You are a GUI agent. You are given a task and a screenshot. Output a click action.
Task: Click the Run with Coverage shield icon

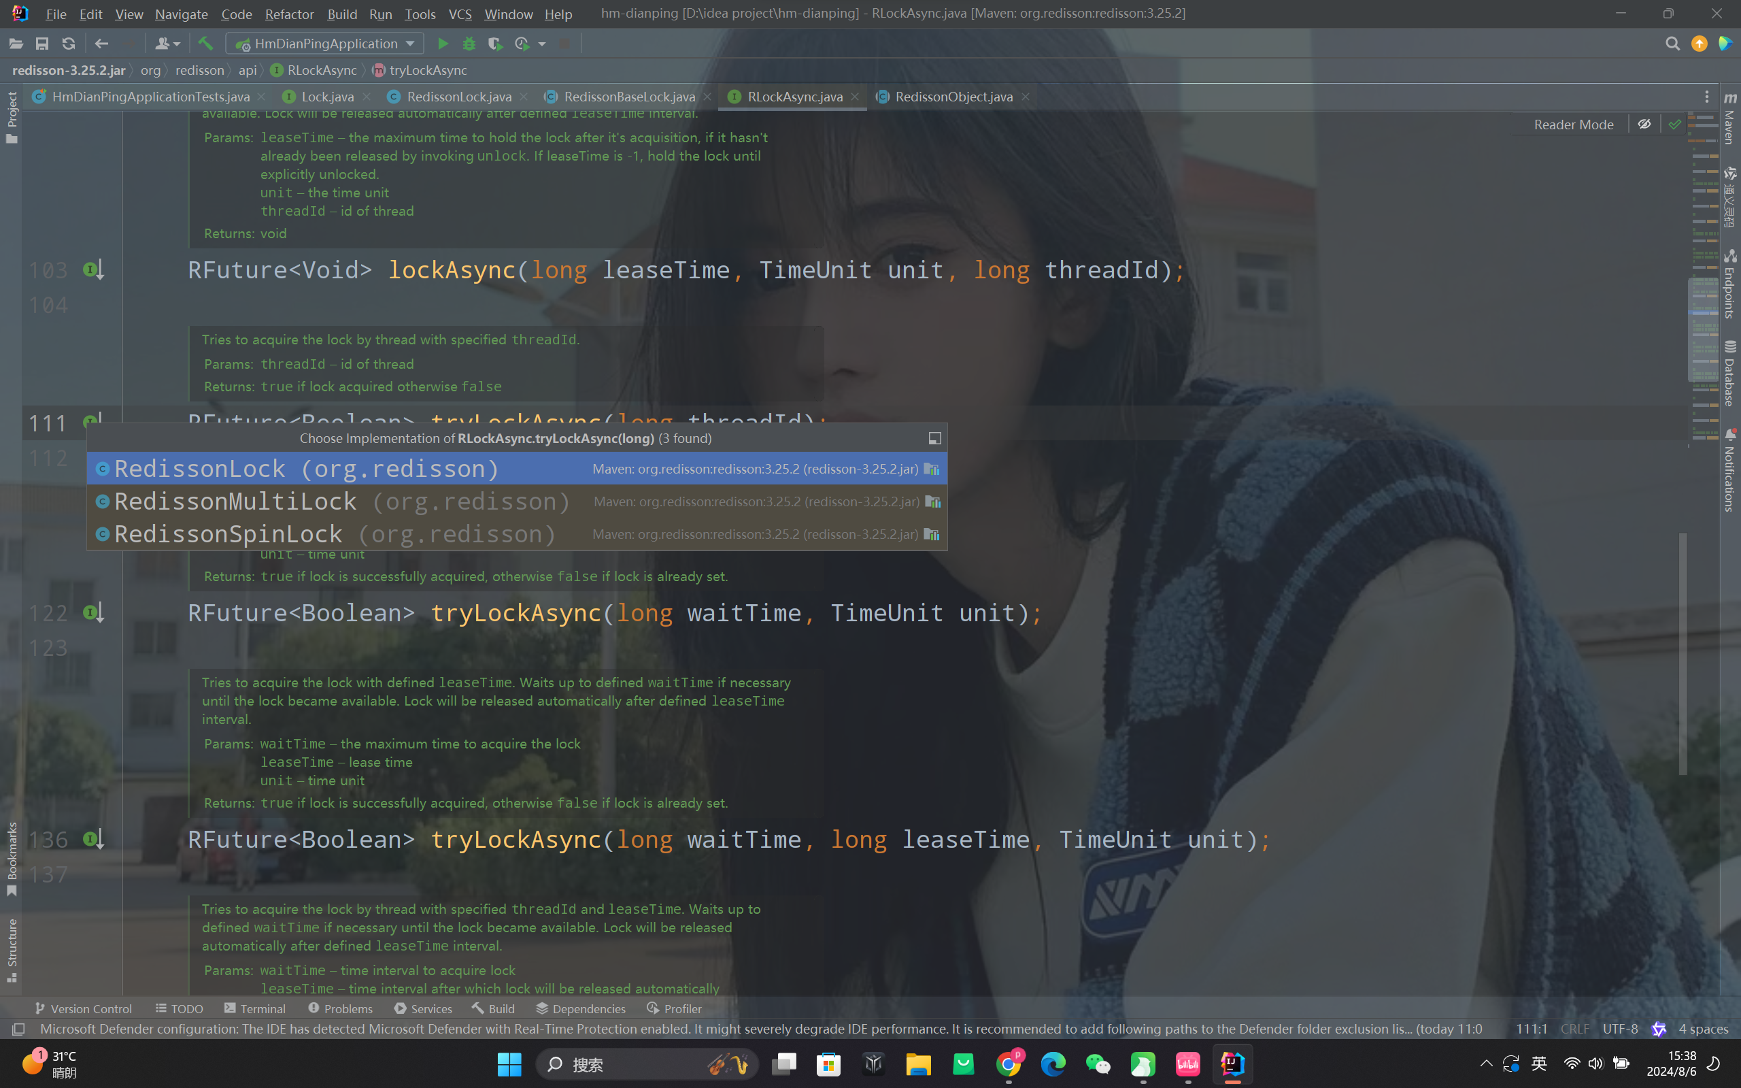click(x=495, y=44)
